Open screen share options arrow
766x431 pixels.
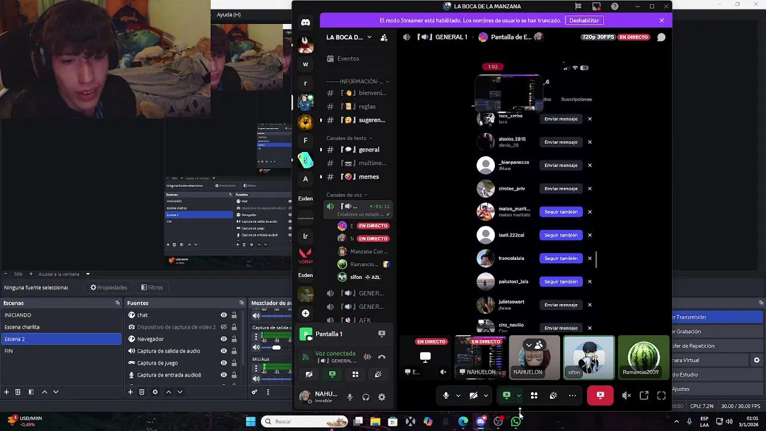click(519, 396)
